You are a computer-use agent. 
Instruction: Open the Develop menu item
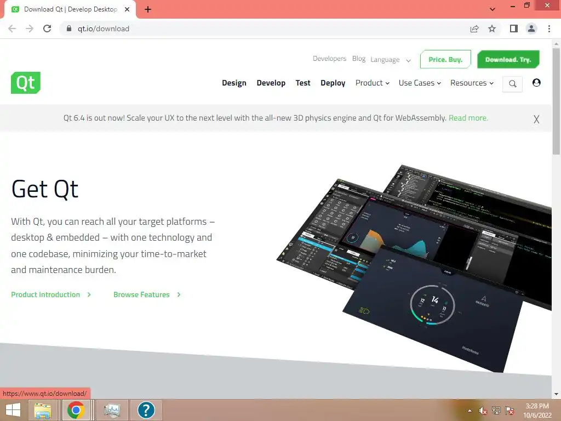[271, 83]
